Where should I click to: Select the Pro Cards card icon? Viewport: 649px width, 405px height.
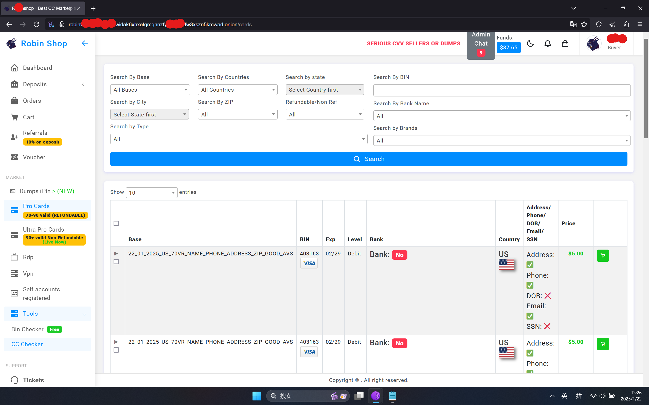click(x=14, y=210)
